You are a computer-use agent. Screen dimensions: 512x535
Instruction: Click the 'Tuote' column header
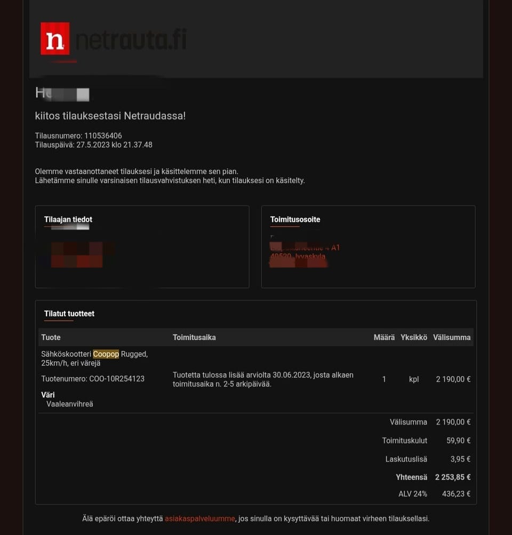51,338
